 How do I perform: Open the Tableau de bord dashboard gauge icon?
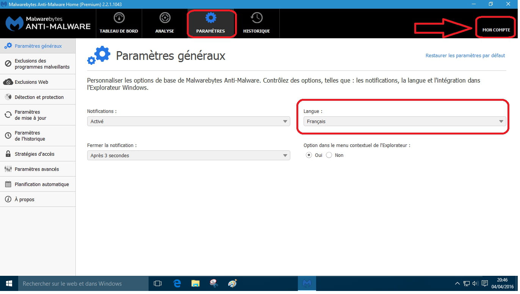(119, 18)
